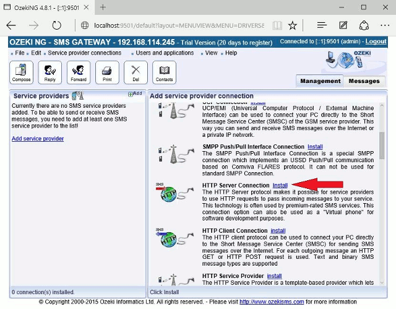Click the Add service provider link
The height and width of the screenshot is (309, 396).
pyautogui.click(x=38, y=139)
